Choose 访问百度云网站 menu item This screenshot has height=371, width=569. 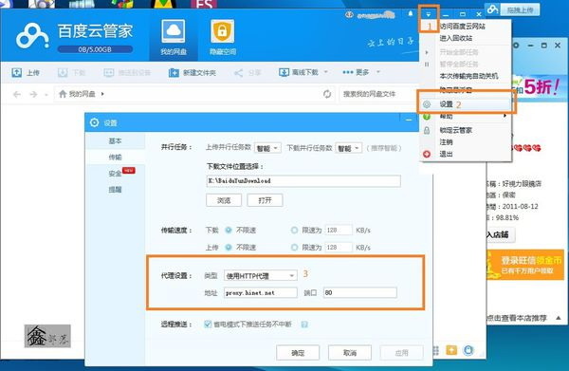pos(467,27)
